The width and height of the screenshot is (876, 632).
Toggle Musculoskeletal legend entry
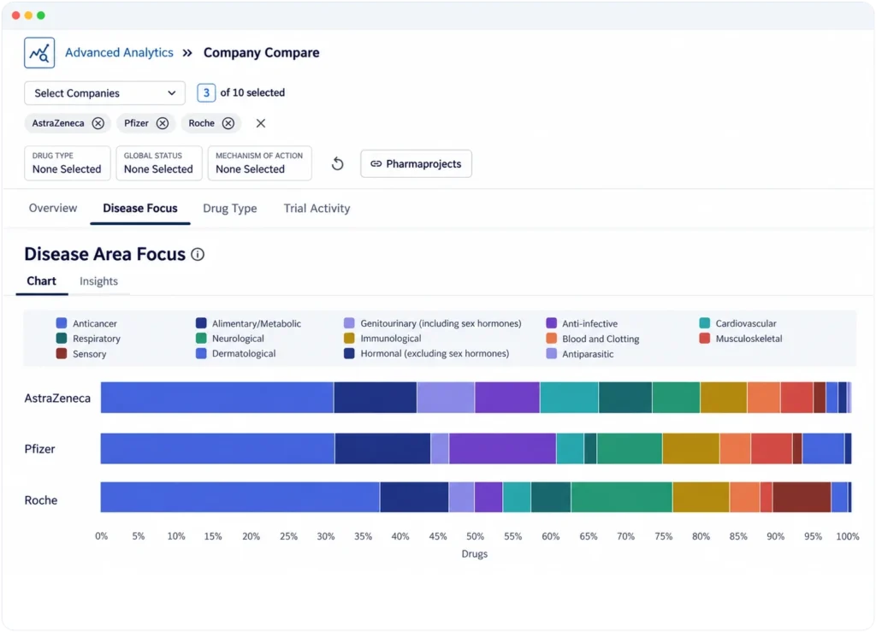(x=741, y=339)
